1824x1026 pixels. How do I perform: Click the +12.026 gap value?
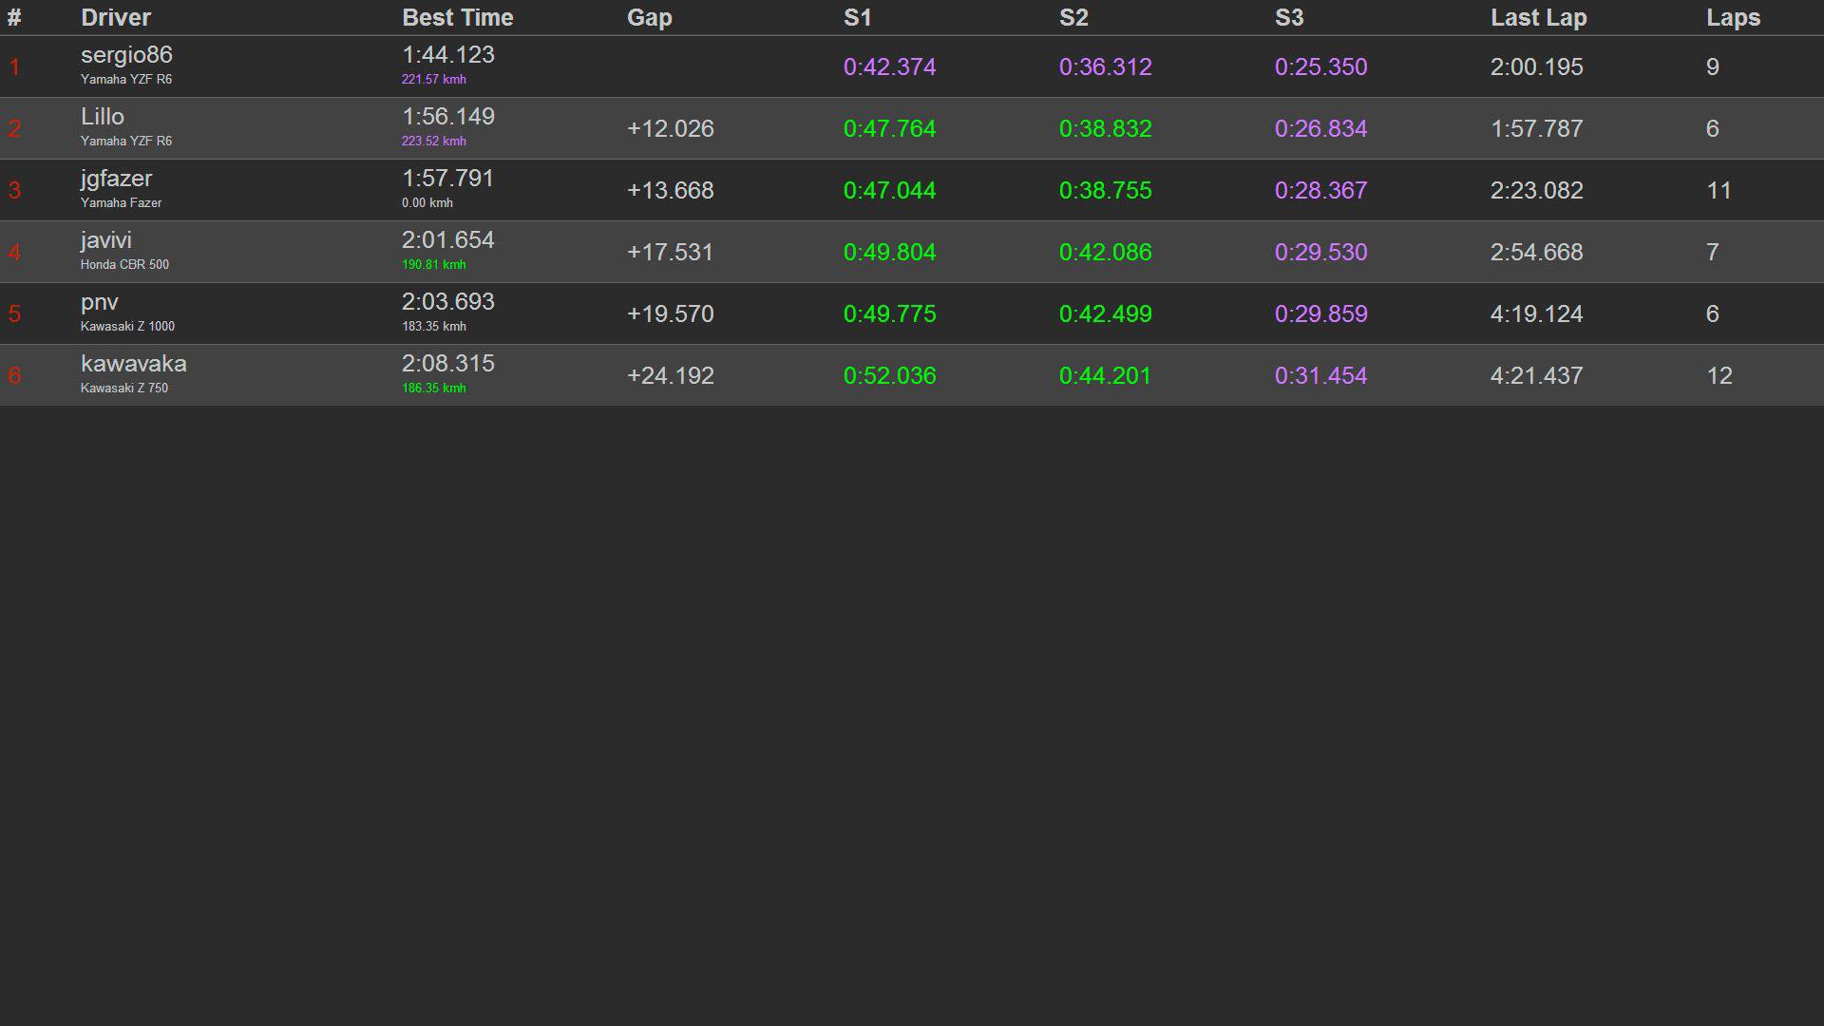click(670, 129)
